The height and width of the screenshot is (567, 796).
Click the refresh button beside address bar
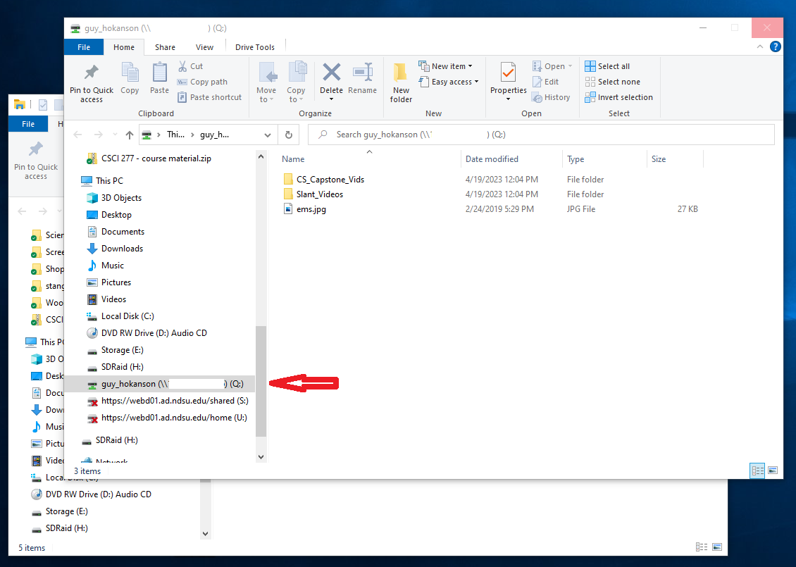[288, 135]
